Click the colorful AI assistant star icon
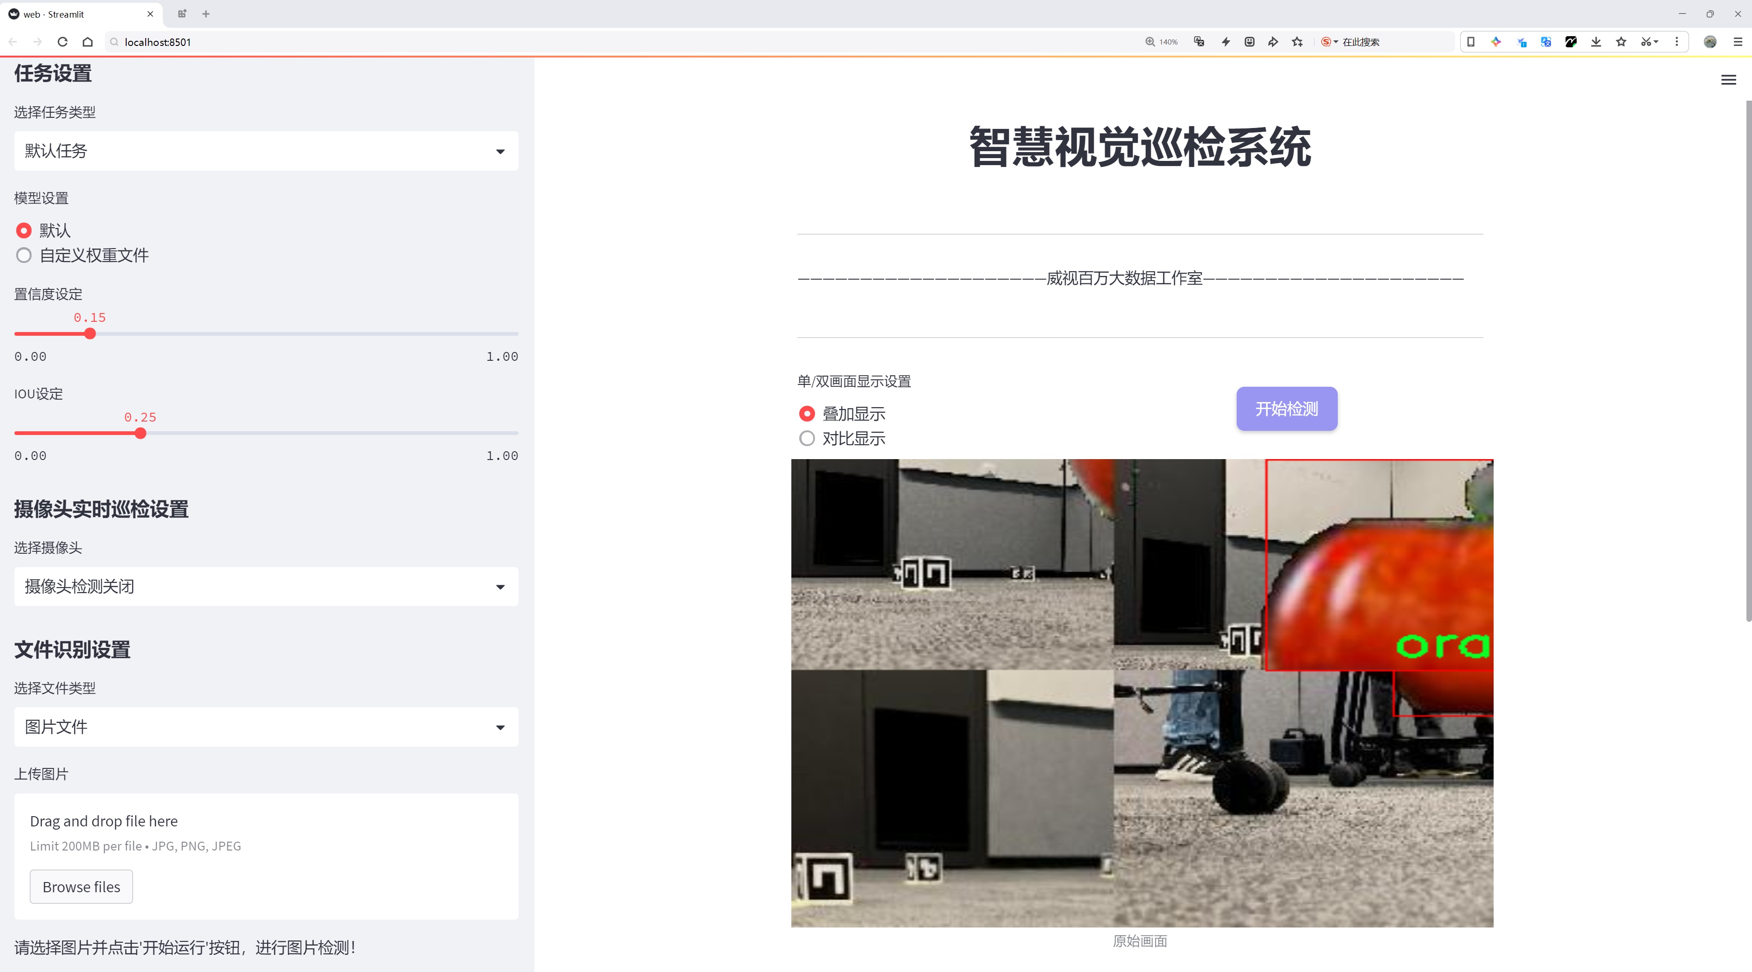The image size is (1752, 972). click(x=1495, y=41)
